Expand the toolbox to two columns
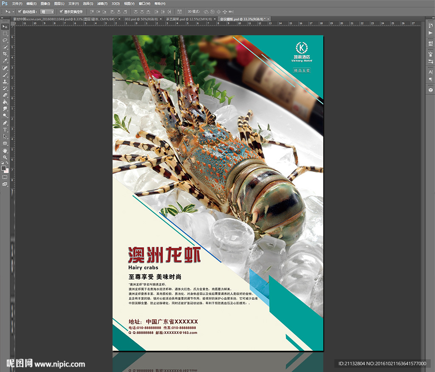The height and width of the screenshot is (372, 435). [x=2, y=18]
